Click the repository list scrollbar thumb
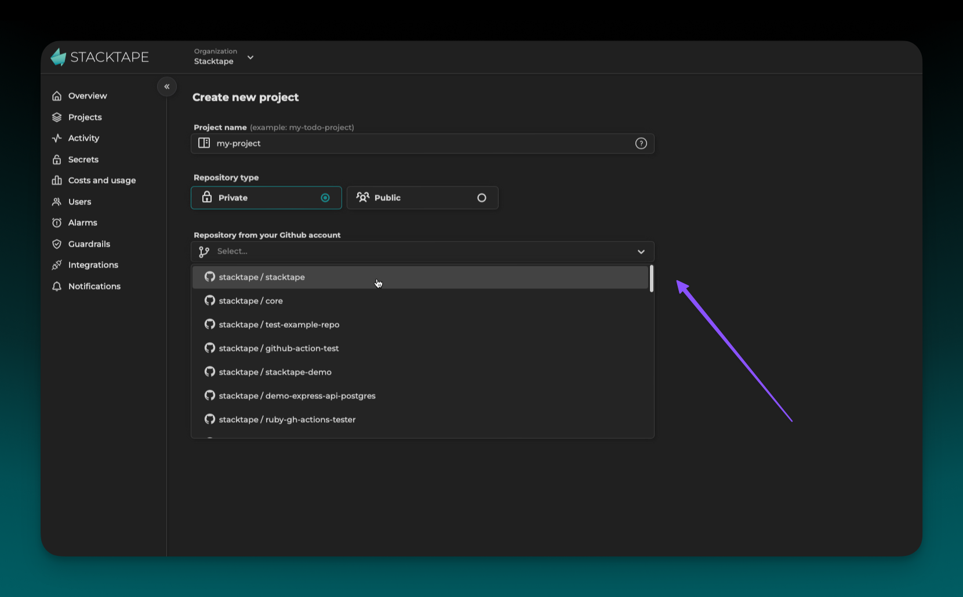Image resolution: width=963 pixels, height=597 pixels. click(x=652, y=279)
